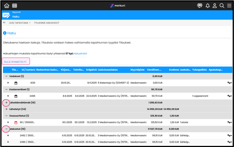Viewport: 234px width, 147px height.
Task: Collapse the Vedokset (1) group
Action: point(6,76)
